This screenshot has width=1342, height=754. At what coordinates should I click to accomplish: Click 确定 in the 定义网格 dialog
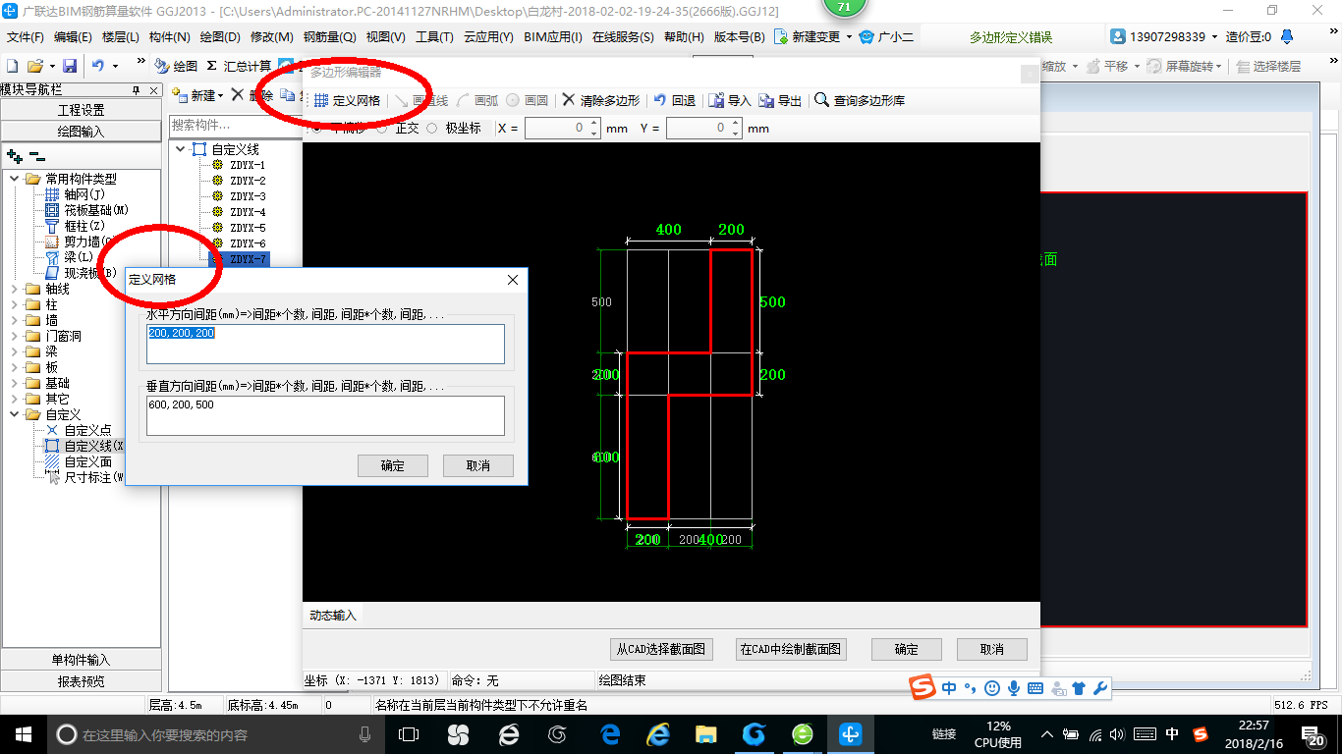[393, 465]
